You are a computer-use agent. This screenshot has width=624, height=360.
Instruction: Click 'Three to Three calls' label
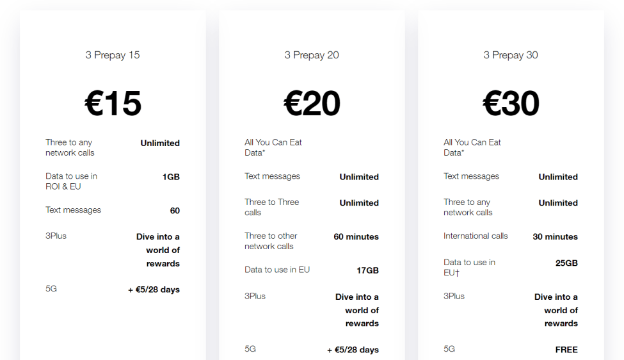(272, 207)
